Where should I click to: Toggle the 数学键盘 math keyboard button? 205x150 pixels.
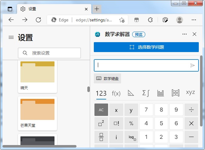point(107,79)
